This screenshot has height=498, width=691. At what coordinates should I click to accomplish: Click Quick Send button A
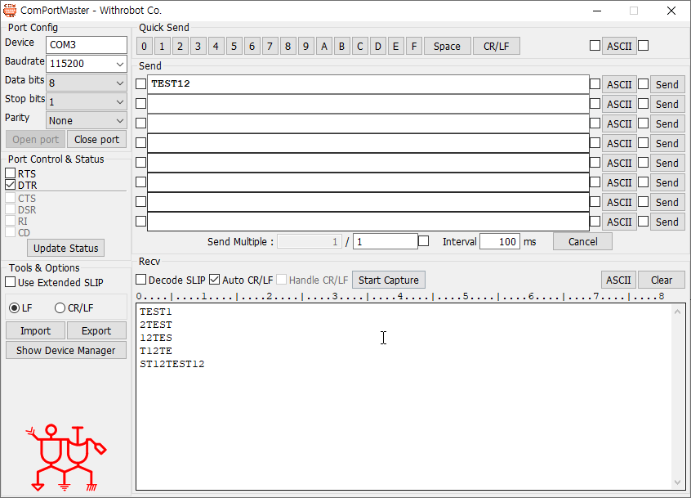click(x=324, y=47)
